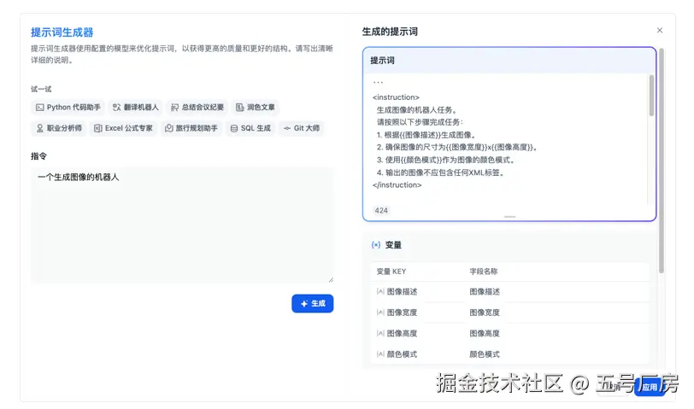694x409 pixels.
Task: Choose the Excel 公式专家 template chip
Action: pyautogui.click(x=123, y=128)
